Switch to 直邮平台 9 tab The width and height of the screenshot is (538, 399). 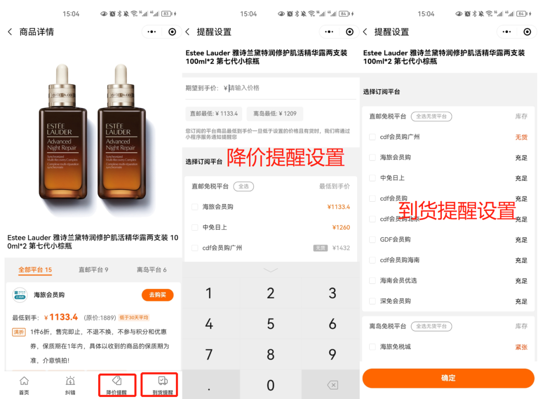(93, 269)
